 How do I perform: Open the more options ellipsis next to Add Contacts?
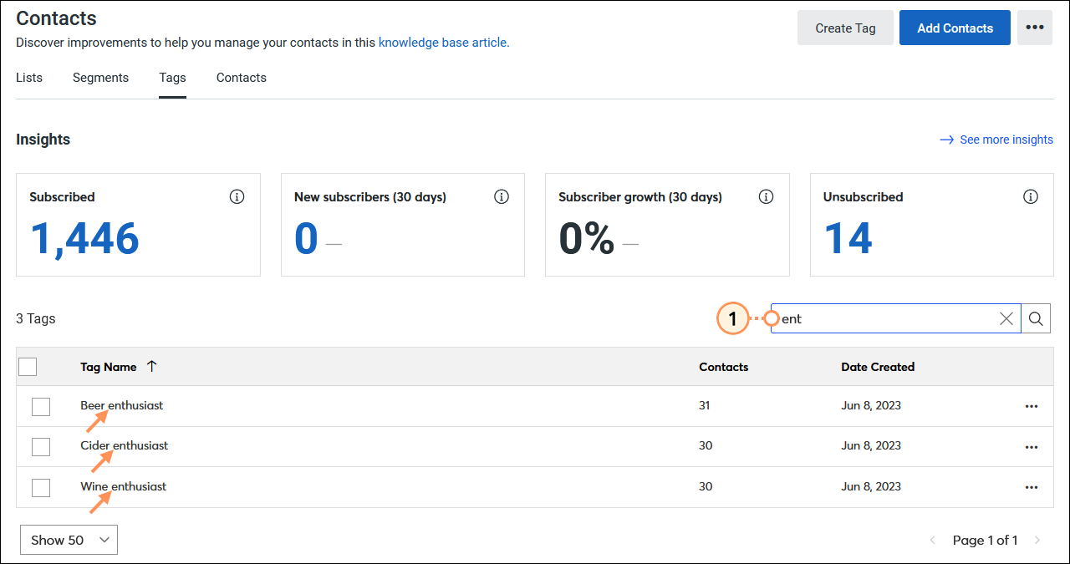[1034, 28]
